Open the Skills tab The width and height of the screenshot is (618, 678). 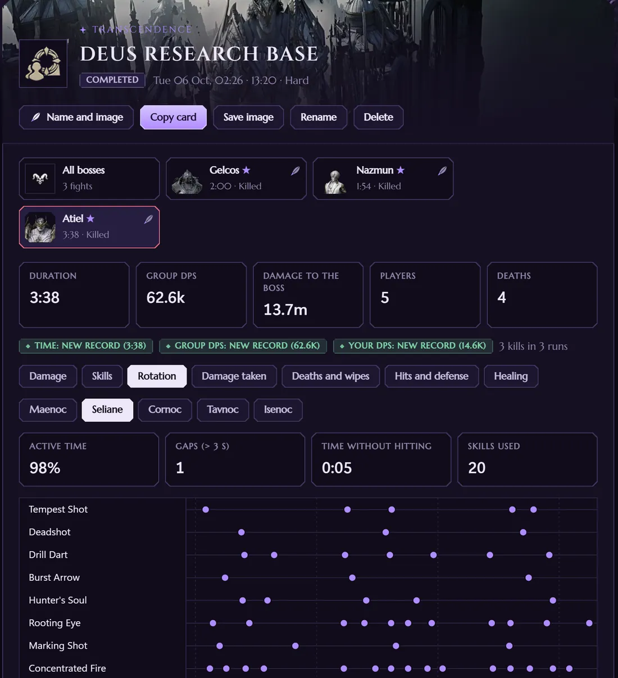(x=102, y=376)
